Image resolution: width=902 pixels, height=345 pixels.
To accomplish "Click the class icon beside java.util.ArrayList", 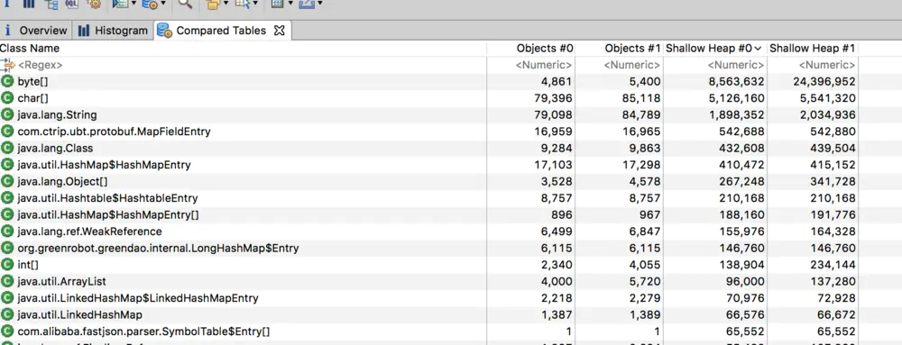I will point(7,281).
